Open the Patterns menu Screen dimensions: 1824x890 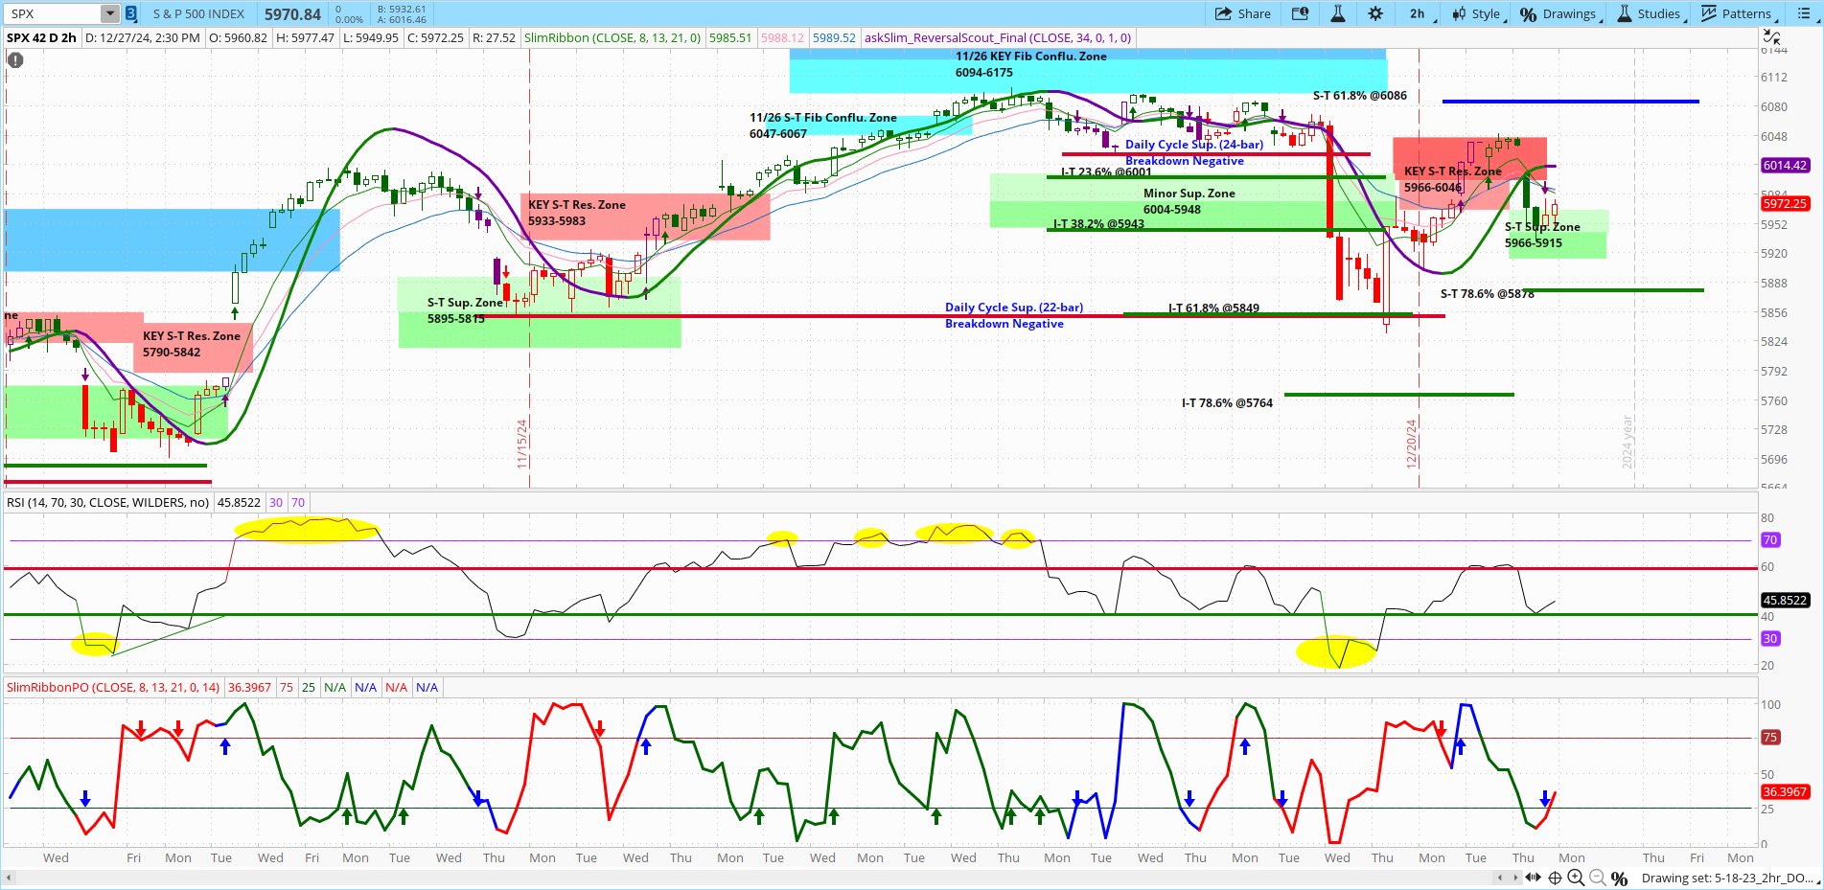tap(1738, 13)
